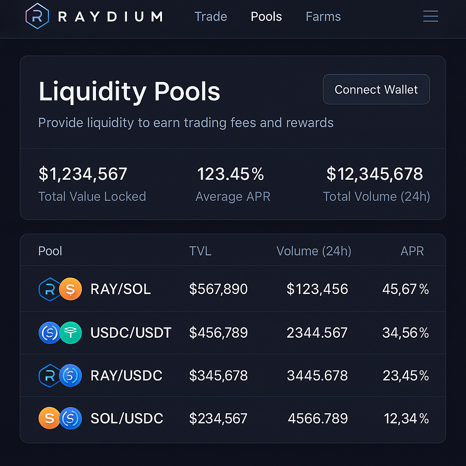
Task: Open the hamburger menu
Action: (x=431, y=16)
